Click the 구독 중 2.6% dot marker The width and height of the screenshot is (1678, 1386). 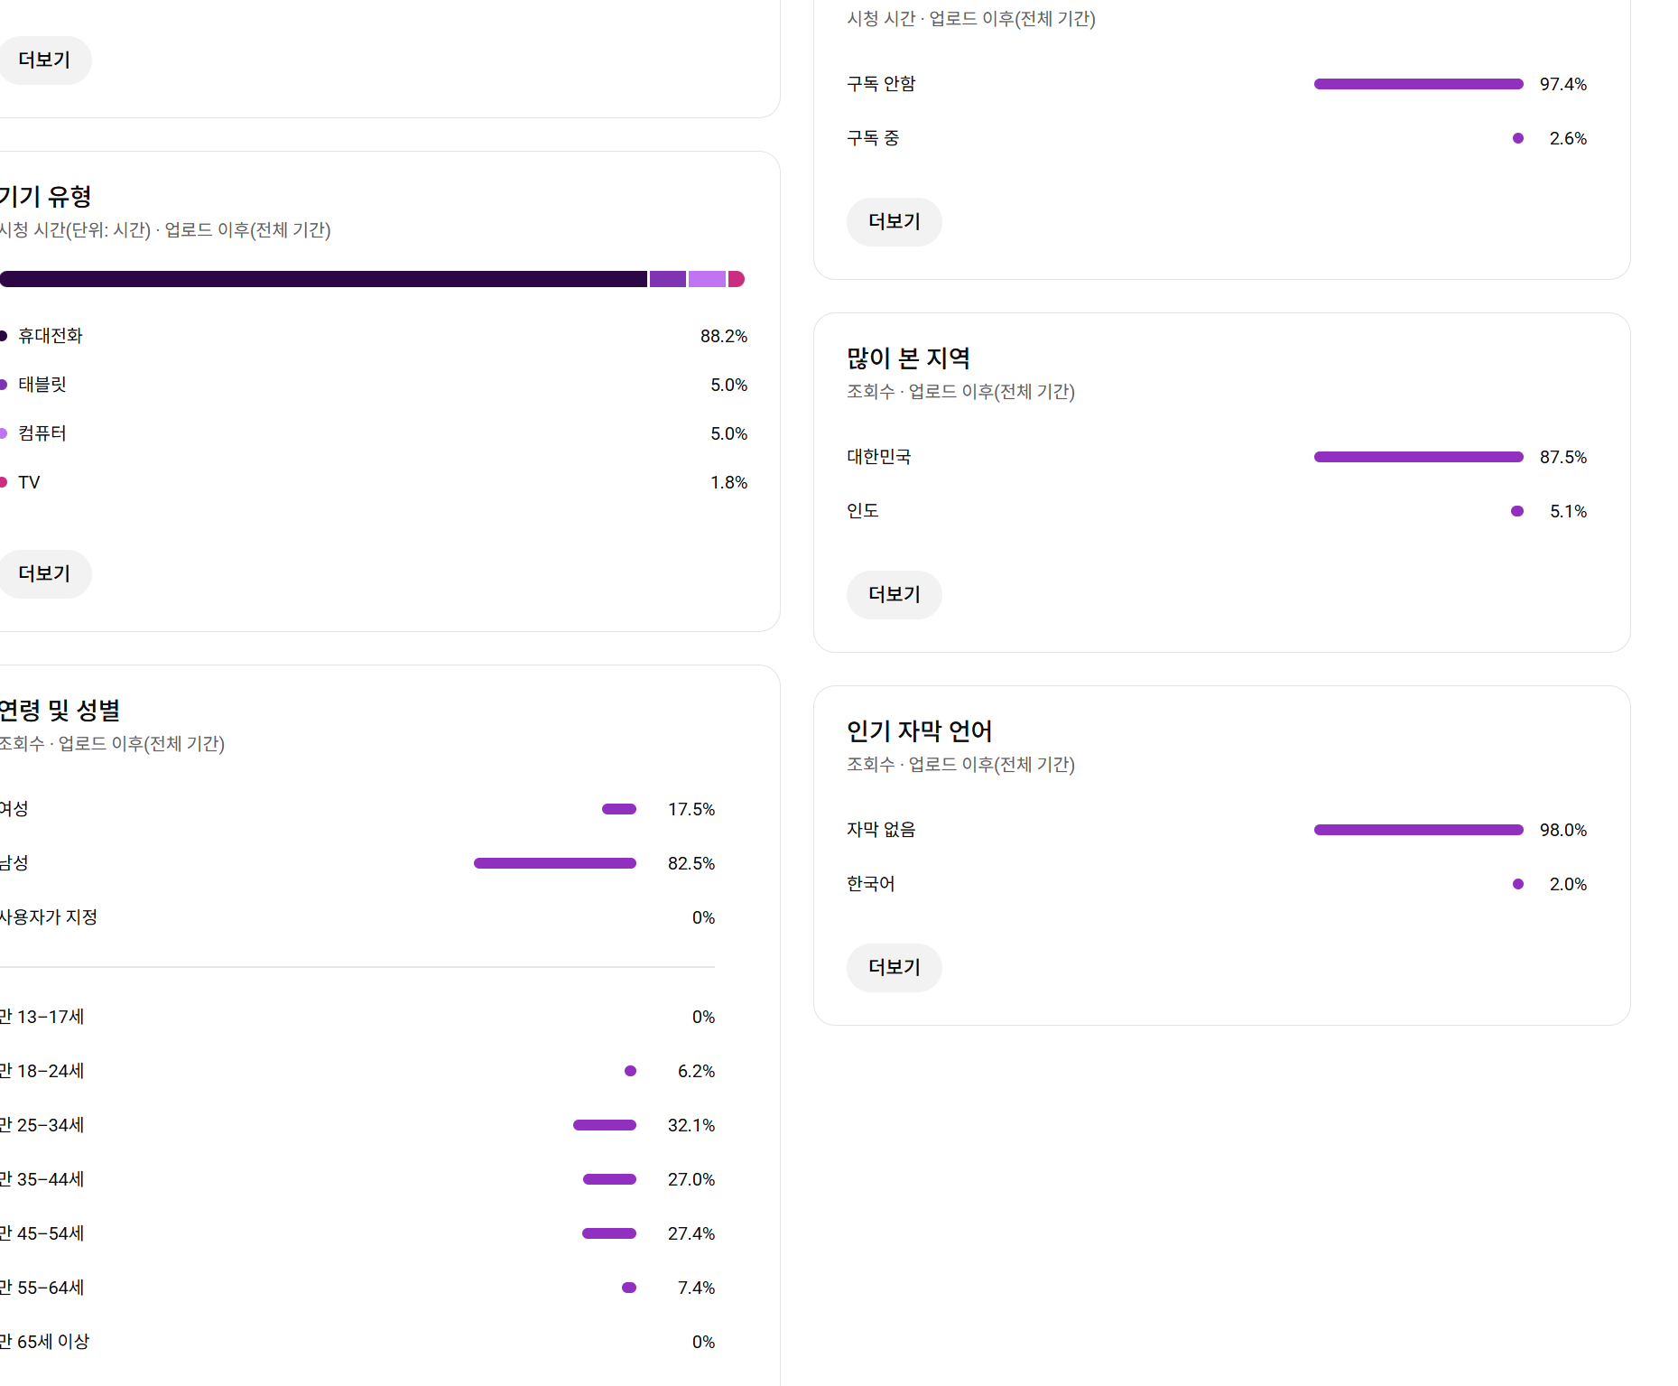click(1518, 138)
